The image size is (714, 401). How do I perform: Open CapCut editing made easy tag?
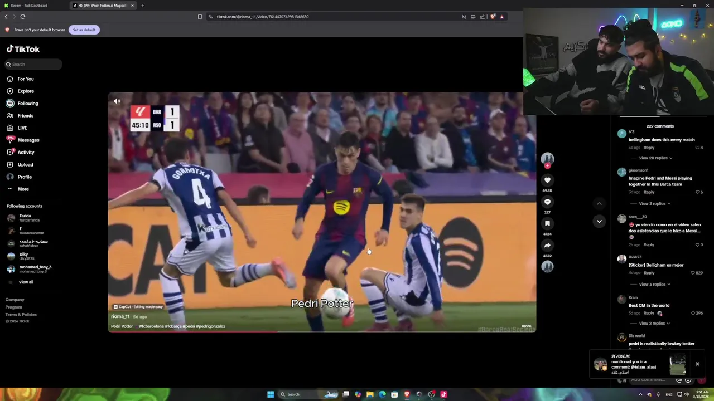(138, 307)
